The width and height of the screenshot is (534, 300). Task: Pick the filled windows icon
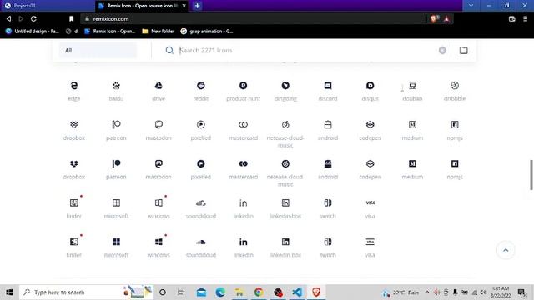(x=159, y=242)
